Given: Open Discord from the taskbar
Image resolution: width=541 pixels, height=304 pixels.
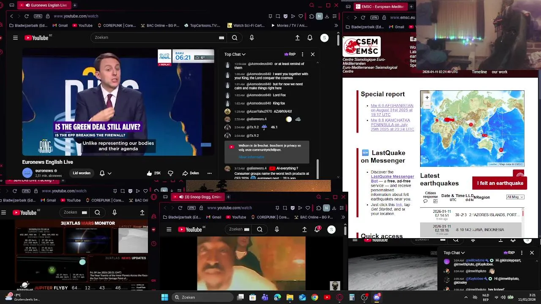Looking at the screenshot, I should 377,297.
